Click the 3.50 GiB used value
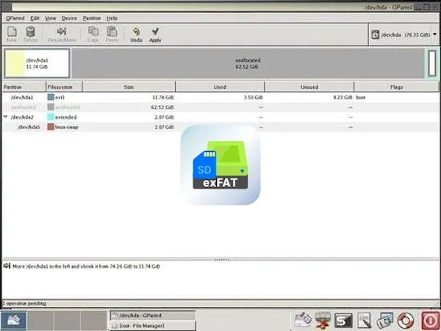 pos(253,98)
